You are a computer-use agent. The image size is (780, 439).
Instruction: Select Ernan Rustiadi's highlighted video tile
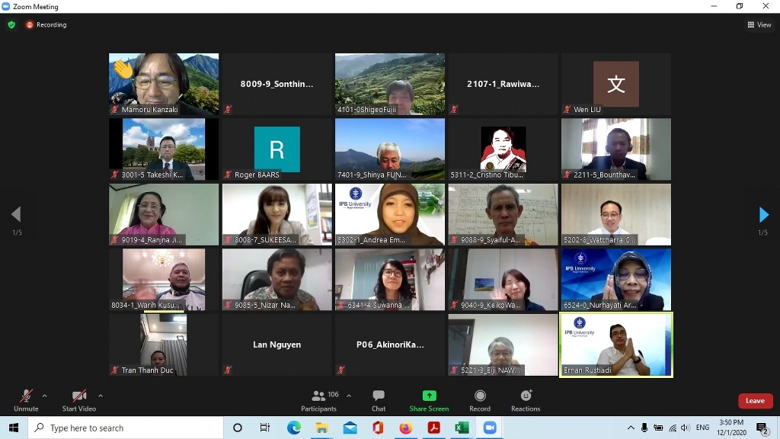point(616,344)
